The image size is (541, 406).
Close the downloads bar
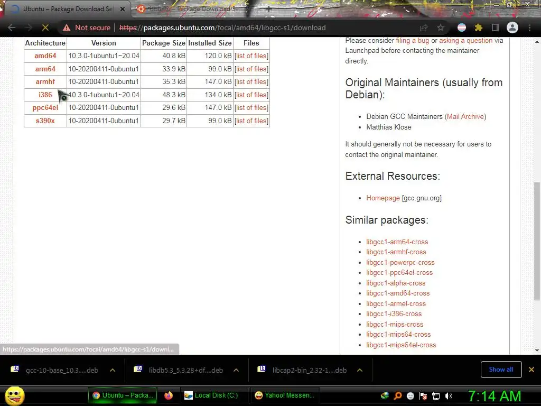(531, 370)
